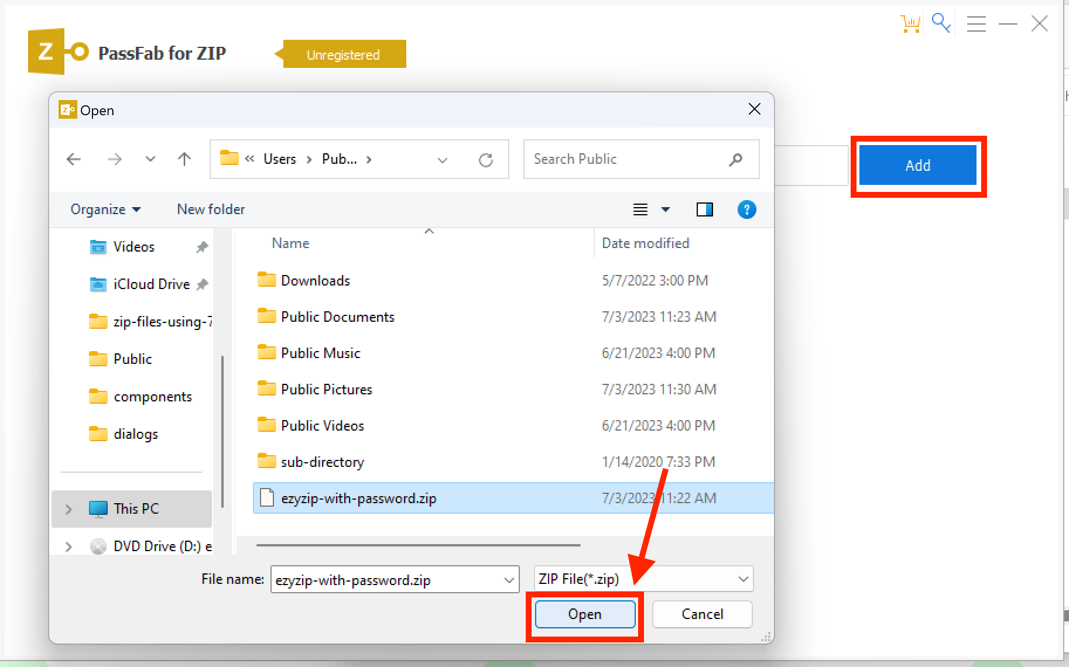Unpin iCloud Drive from Quick access
Image resolution: width=1069 pixels, height=667 pixels.
pyautogui.click(x=202, y=284)
